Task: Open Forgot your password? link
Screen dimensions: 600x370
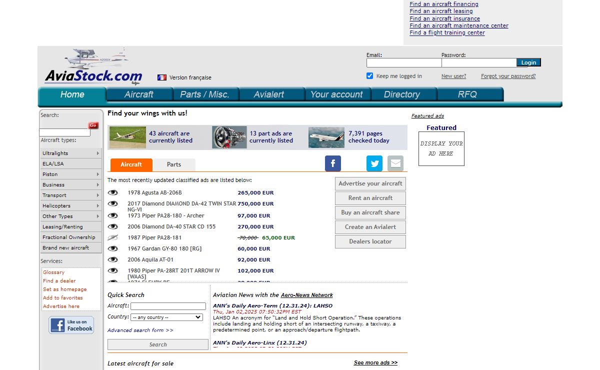Action: click(x=508, y=76)
